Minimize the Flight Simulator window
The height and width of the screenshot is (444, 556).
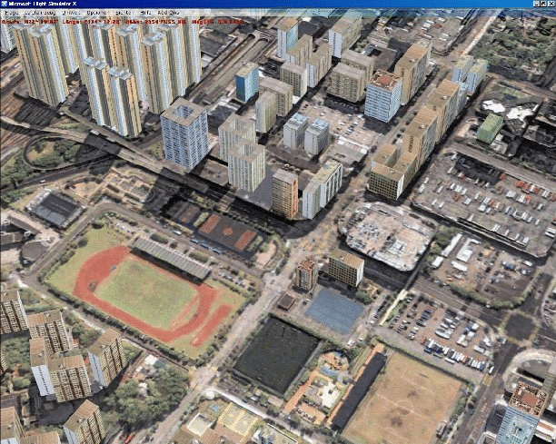point(536,4)
